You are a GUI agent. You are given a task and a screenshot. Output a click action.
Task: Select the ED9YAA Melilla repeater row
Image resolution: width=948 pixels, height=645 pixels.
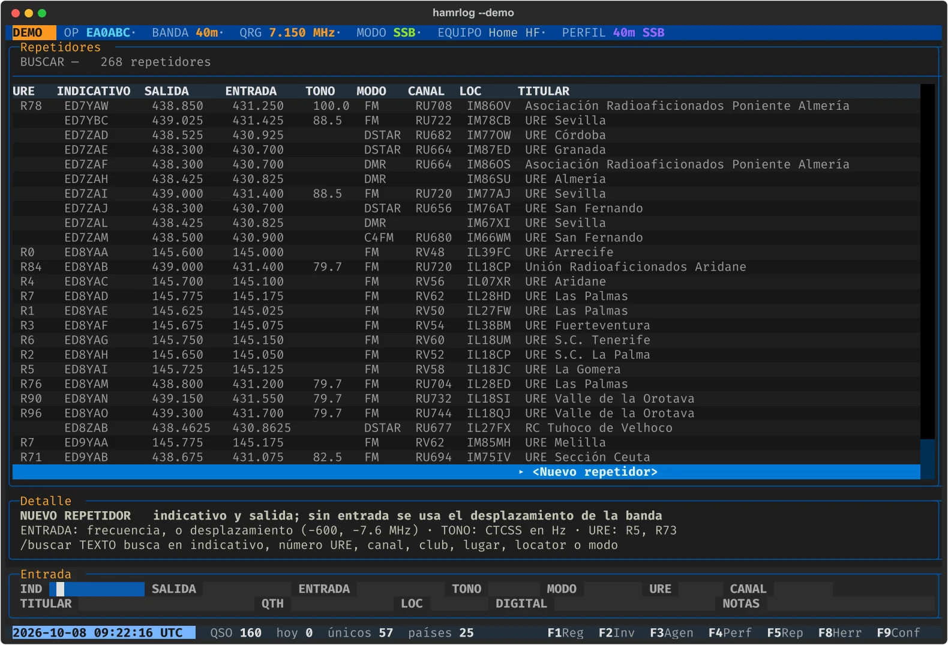(x=466, y=443)
